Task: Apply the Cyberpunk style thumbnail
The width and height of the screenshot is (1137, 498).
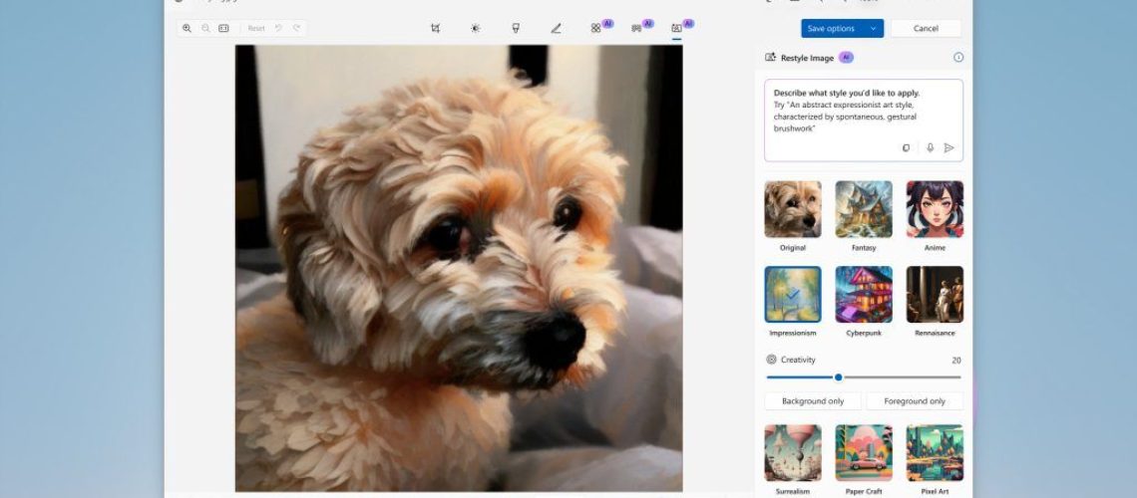Action: click(864, 294)
